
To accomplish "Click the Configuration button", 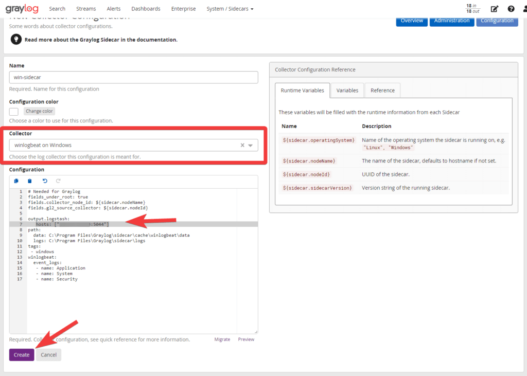I will (497, 21).
